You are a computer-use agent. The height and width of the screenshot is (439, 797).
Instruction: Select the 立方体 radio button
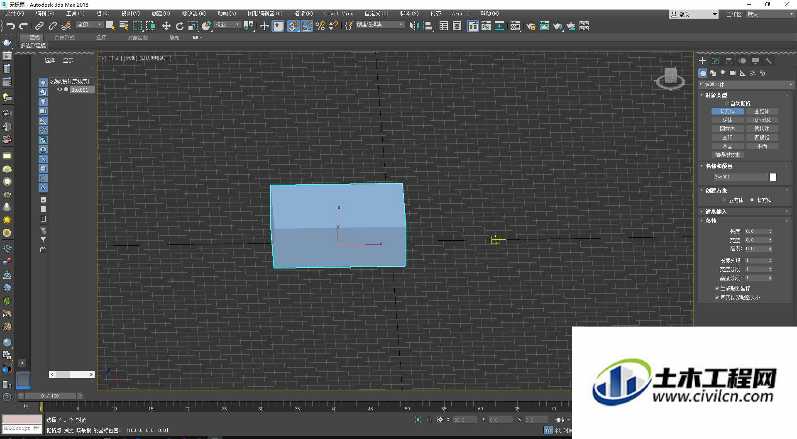point(724,200)
